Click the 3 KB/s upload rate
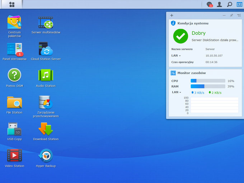 tap(198, 93)
